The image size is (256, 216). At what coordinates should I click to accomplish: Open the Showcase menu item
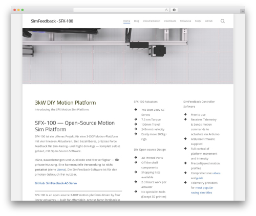coord(185,21)
